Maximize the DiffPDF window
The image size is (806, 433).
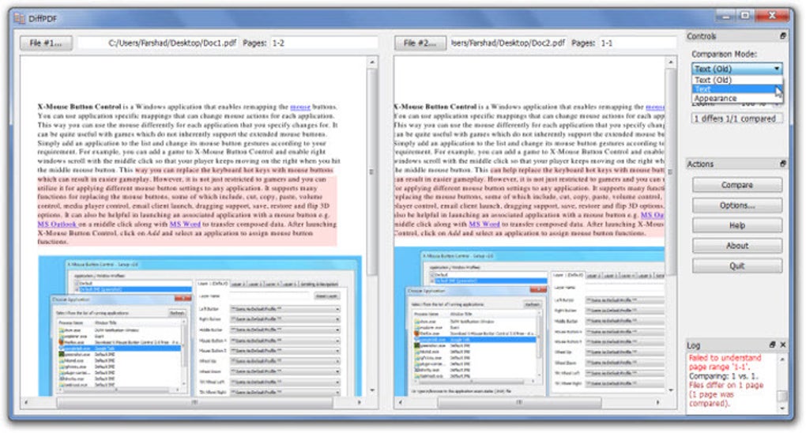click(x=744, y=16)
